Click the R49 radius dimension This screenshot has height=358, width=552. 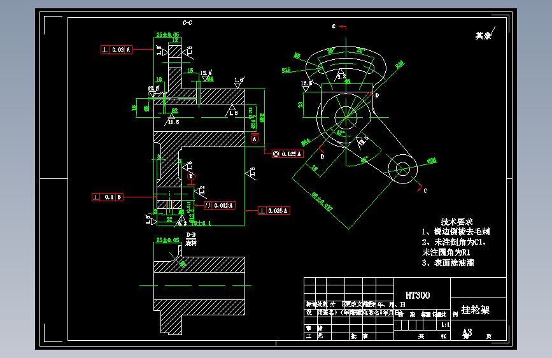coord(400,65)
